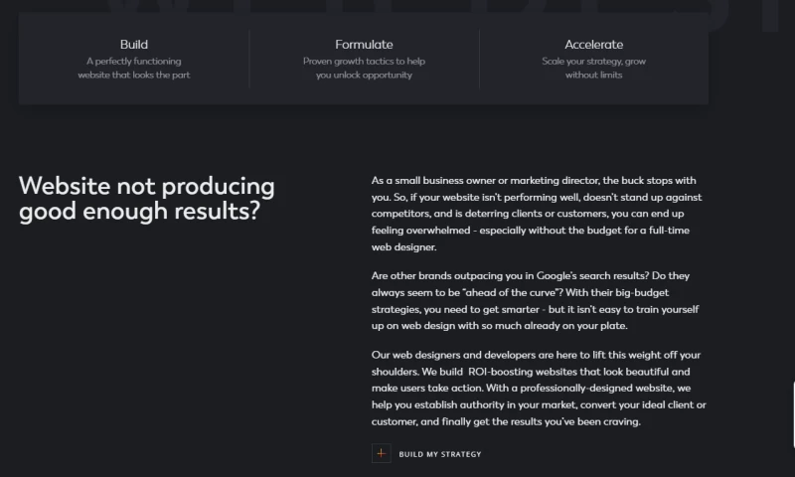Click the paragraph starting "Our web designers and developers"
Screen dimensions: 795x477
(x=537, y=388)
